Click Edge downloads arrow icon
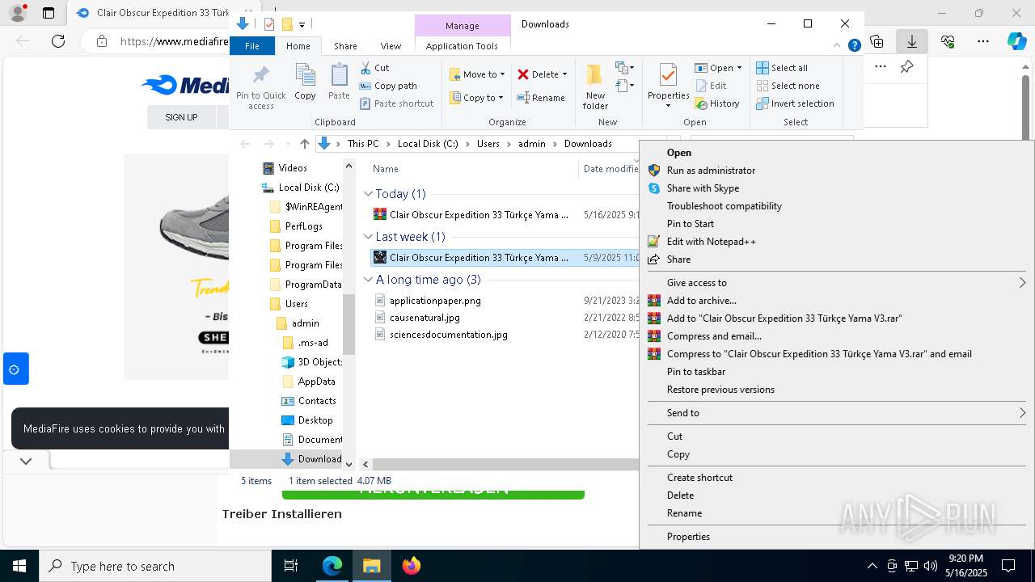 click(x=912, y=41)
